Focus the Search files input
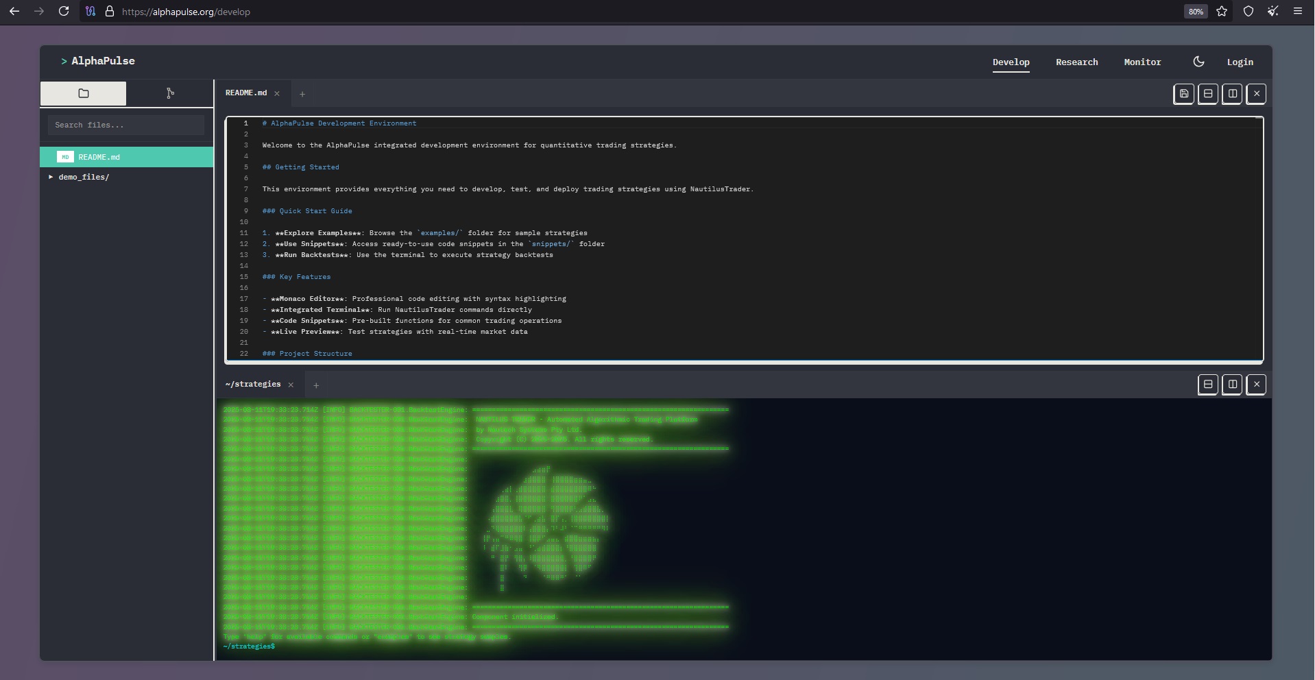1315x680 pixels. pyautogui.click(x=126, y=125)
